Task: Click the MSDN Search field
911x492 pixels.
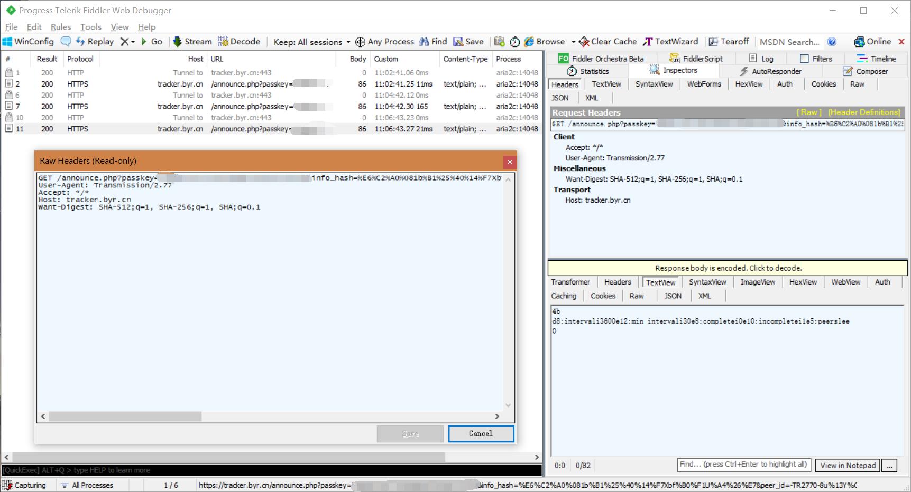Action: [x=789, y=42]
